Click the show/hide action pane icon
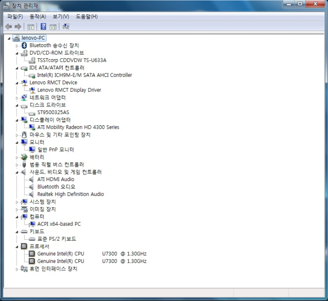The width and height of the screenshot is (328, 301). coord(53,27)
